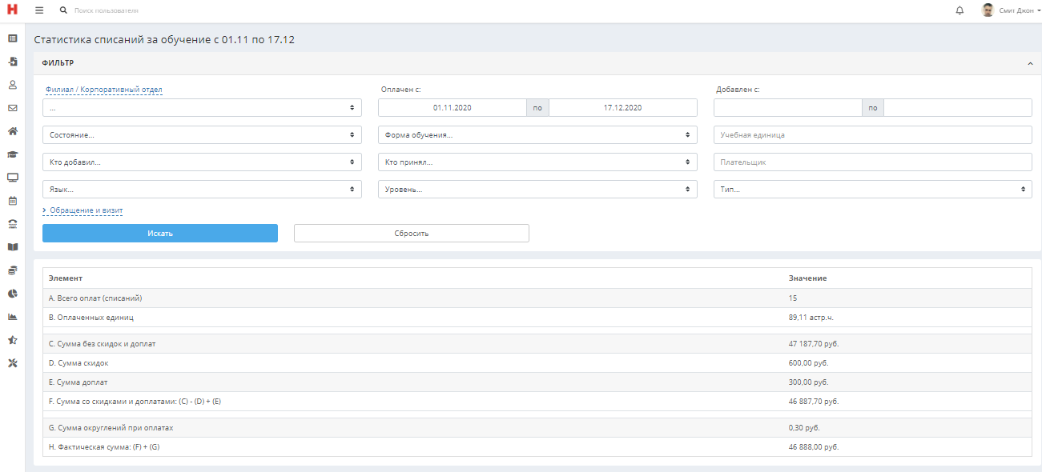Click the Плательщик input field
The width and height of the screenshot is (1042, 472).
click(x=873, y=162)
